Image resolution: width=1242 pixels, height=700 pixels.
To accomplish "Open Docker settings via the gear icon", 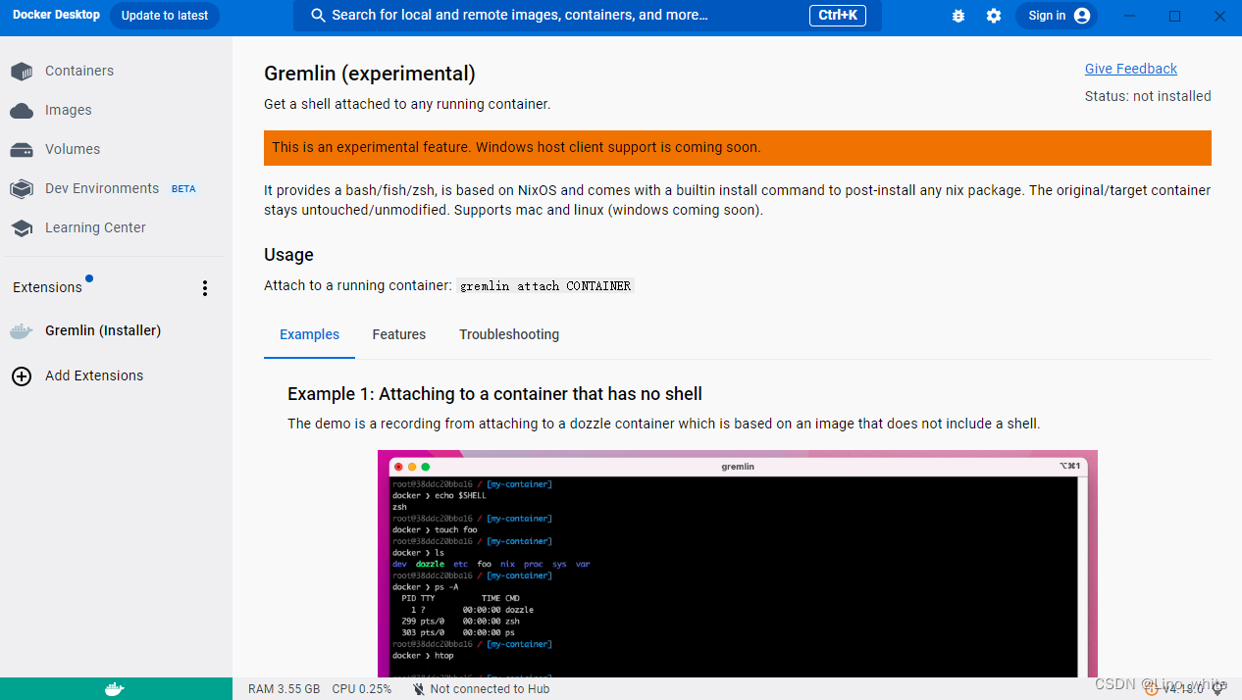I will 993,16.
